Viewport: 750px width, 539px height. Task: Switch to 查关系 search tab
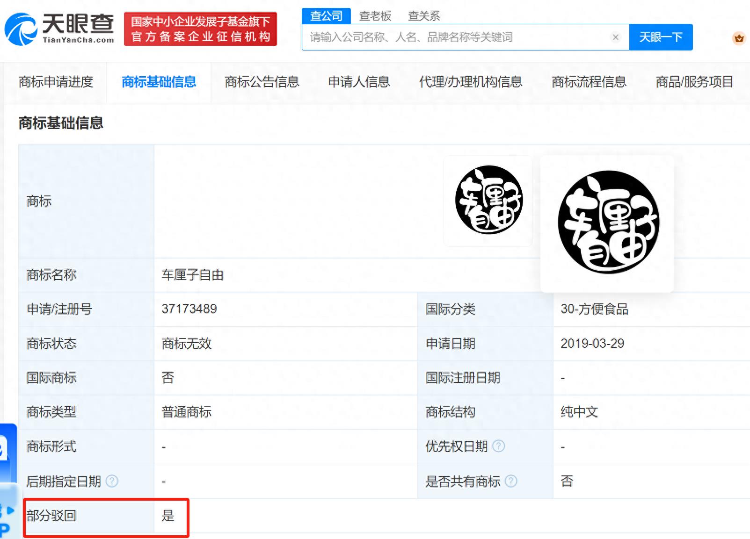pos(423,16)
